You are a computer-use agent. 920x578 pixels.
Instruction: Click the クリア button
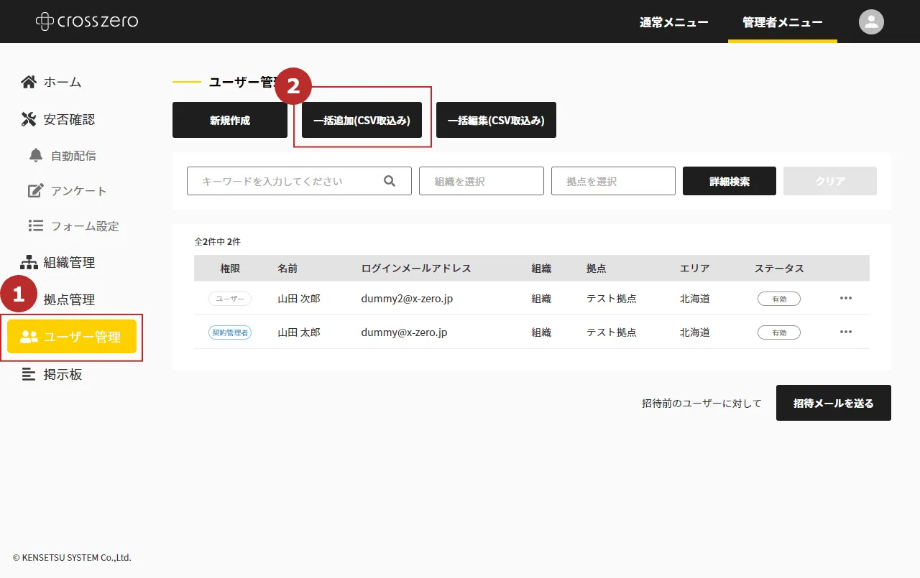pos(830,181)
